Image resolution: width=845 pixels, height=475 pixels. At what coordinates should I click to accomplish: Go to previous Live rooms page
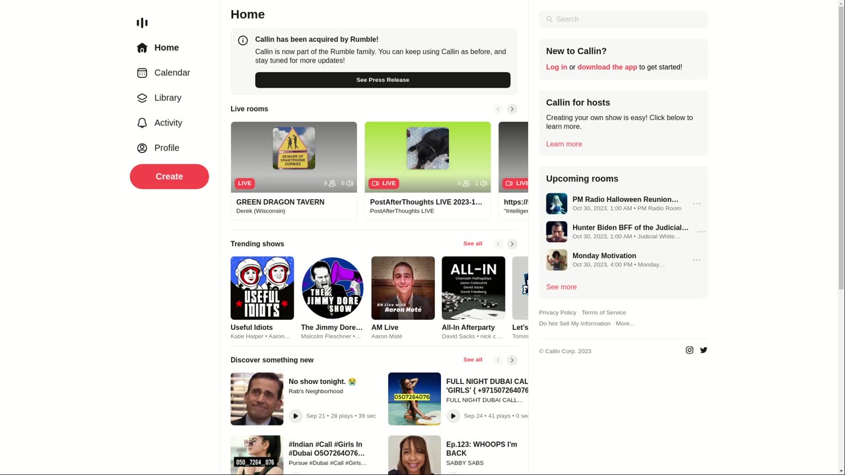pyautogui.click(x=498, y=109)
